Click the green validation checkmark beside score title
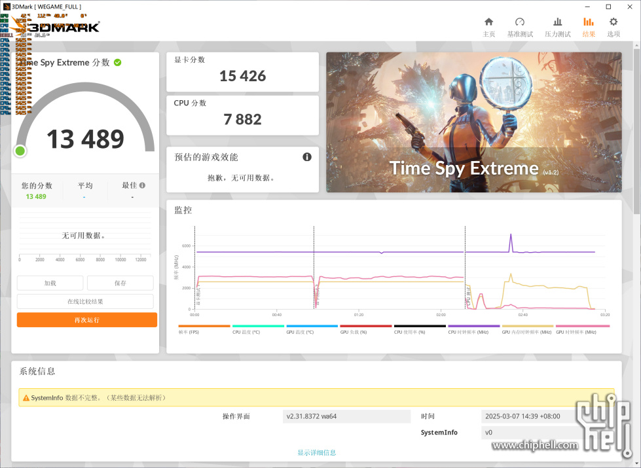The image size is (641, 468). point(118,63)
